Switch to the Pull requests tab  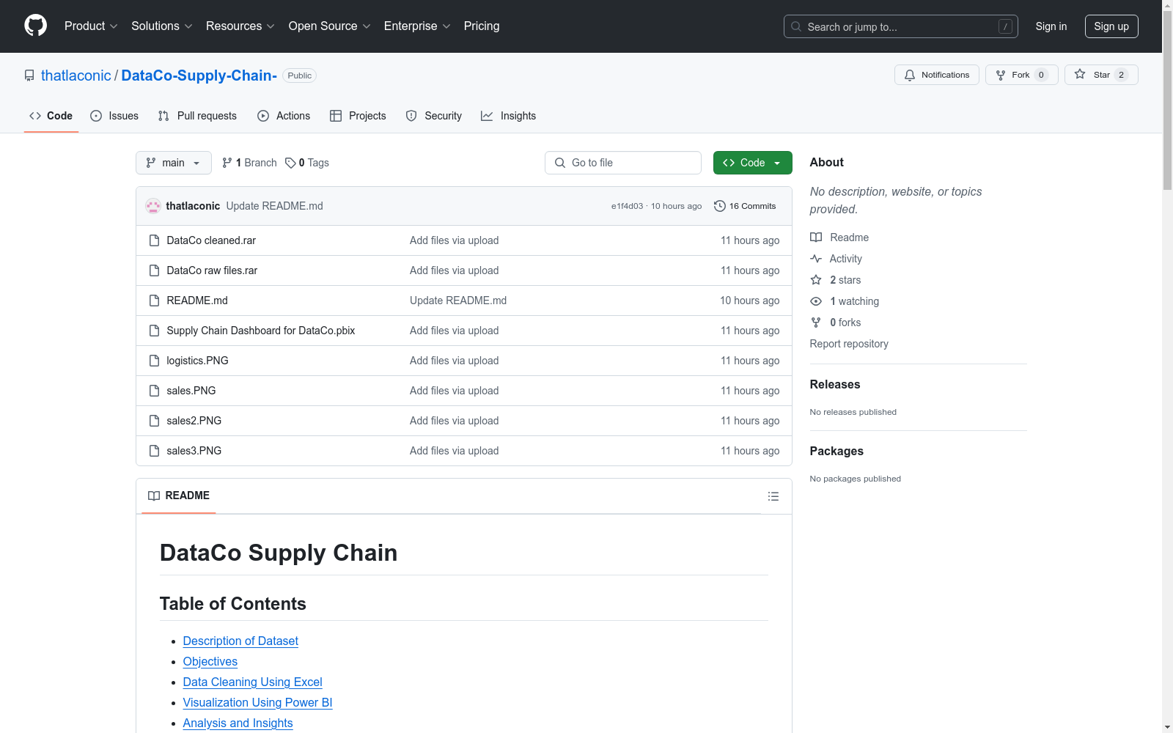pyautogui.click(x=197, y=116)
